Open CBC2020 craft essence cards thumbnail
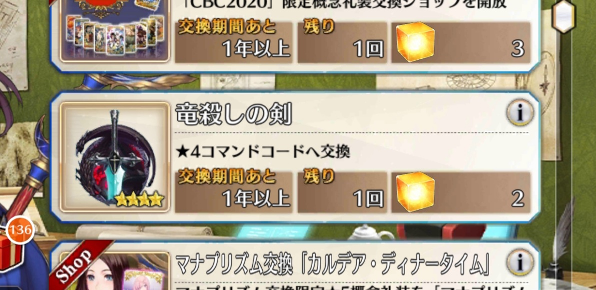596x290 pixels. (115, 31)
